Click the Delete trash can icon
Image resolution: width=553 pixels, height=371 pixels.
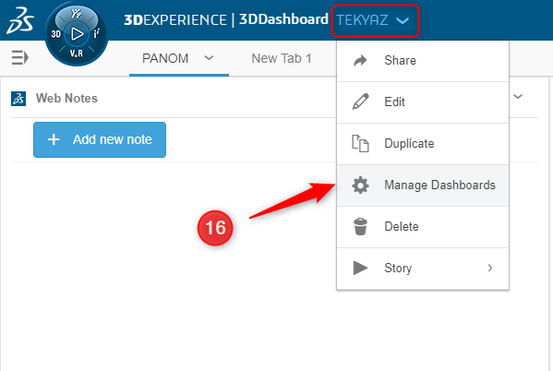(360, 226)
